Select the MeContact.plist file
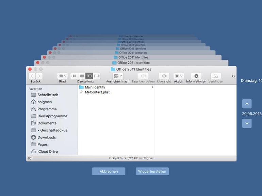The height and width of the screenshot is (196, 262). click(x=116, y=92)
